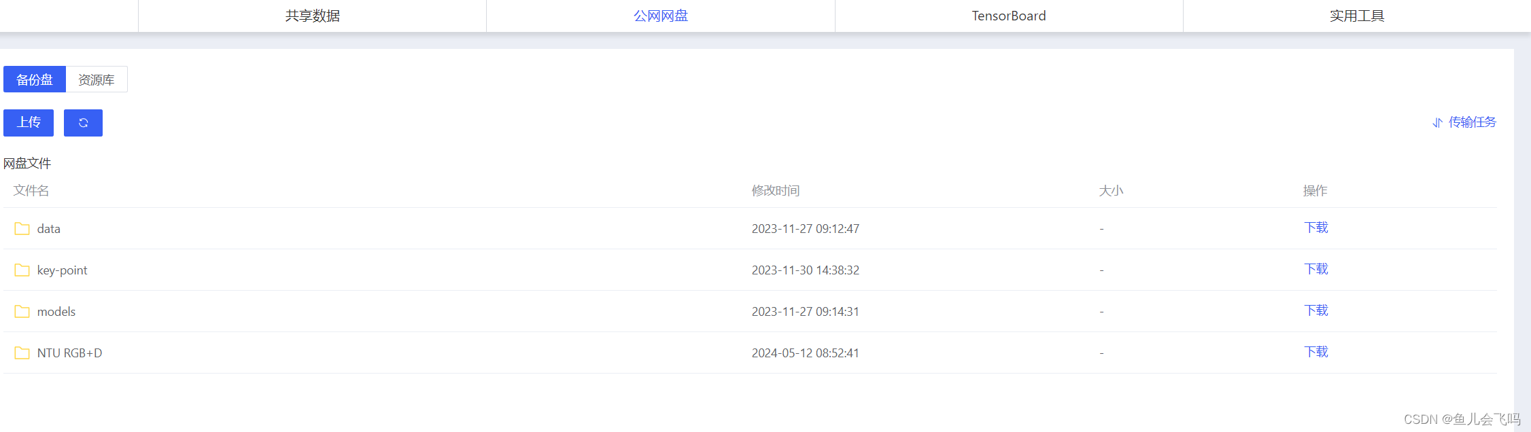
Task: Download the data folder
Action: coord(1316,228)
